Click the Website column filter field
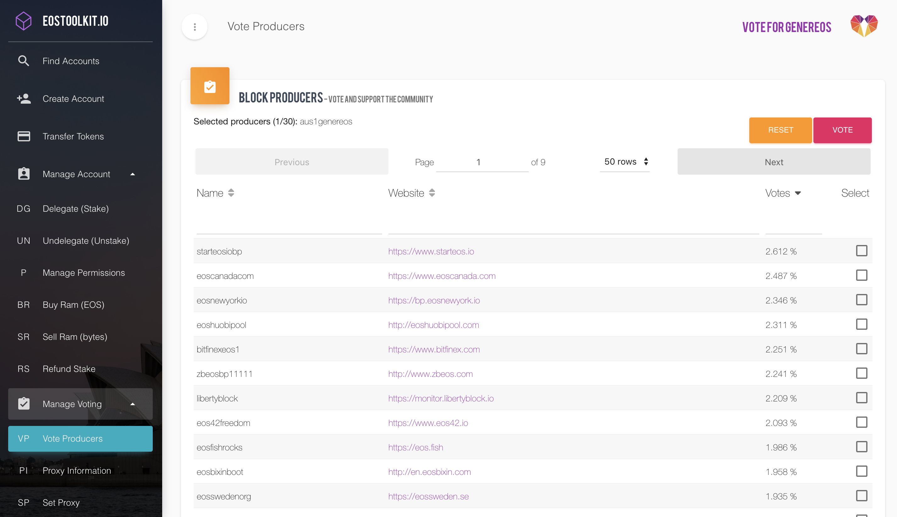This screenshot has width=897, height=517. (x=573, y=224)
